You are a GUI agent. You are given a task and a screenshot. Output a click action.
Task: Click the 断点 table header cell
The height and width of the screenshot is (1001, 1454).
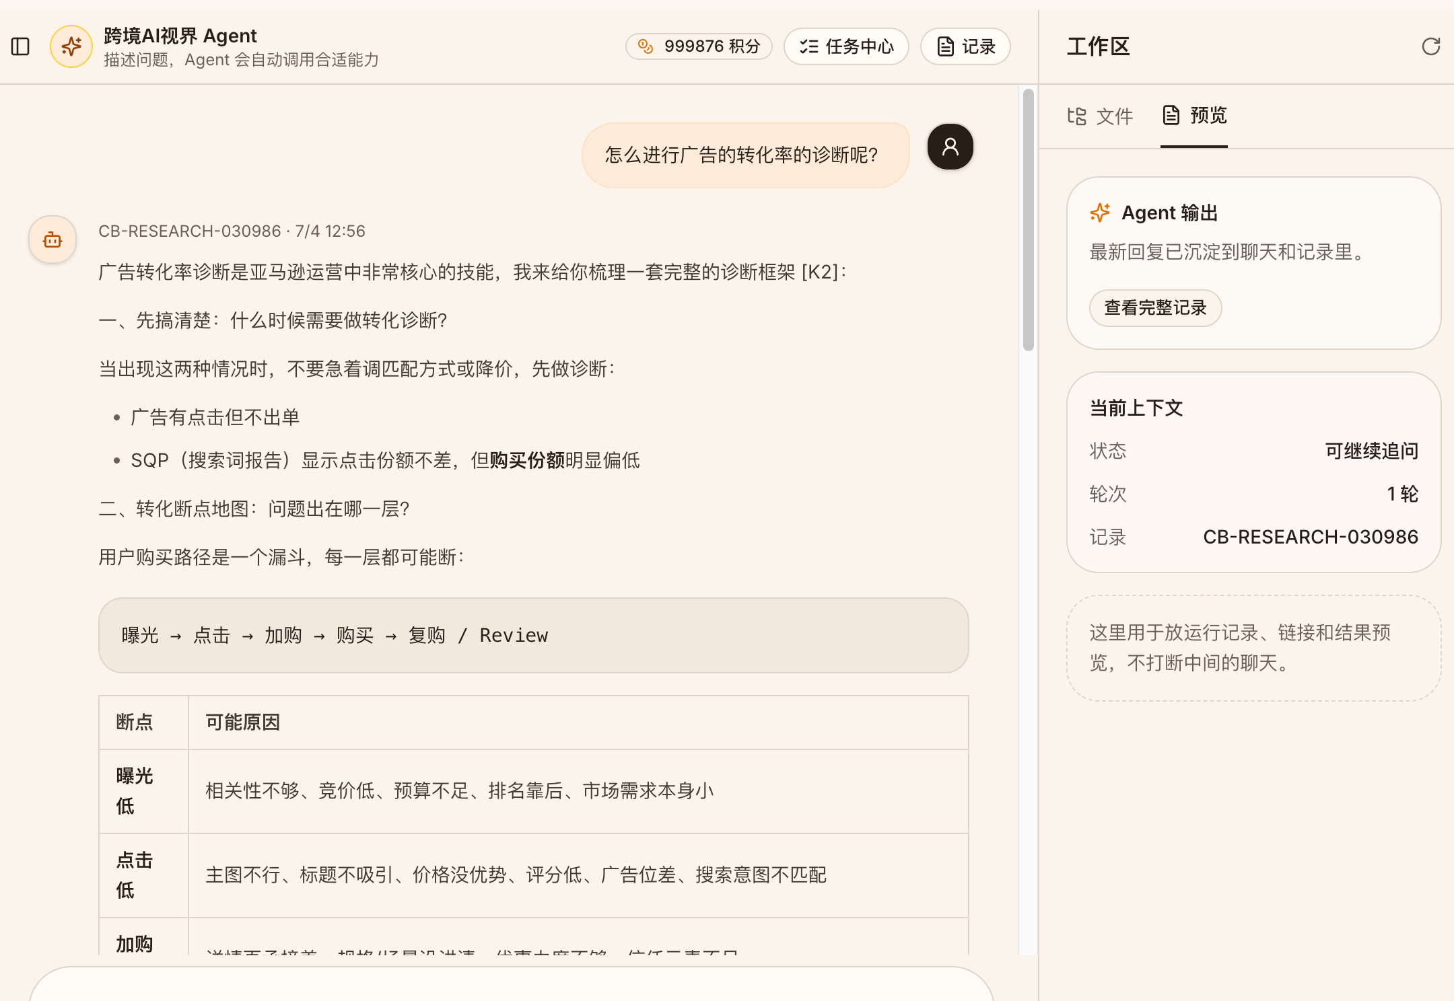(143, 722)
